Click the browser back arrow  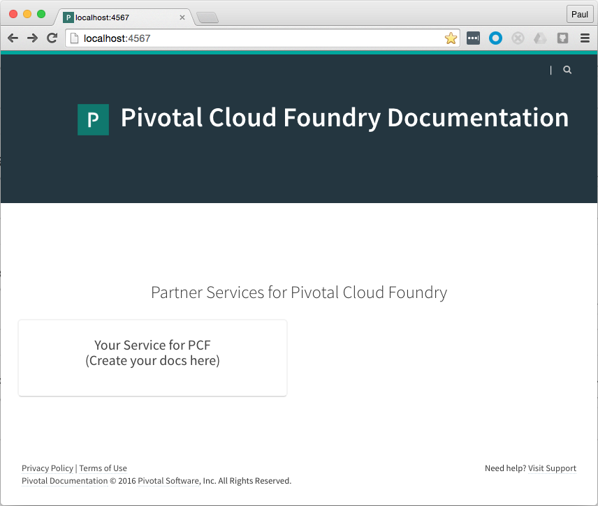[x=13, y=38]
